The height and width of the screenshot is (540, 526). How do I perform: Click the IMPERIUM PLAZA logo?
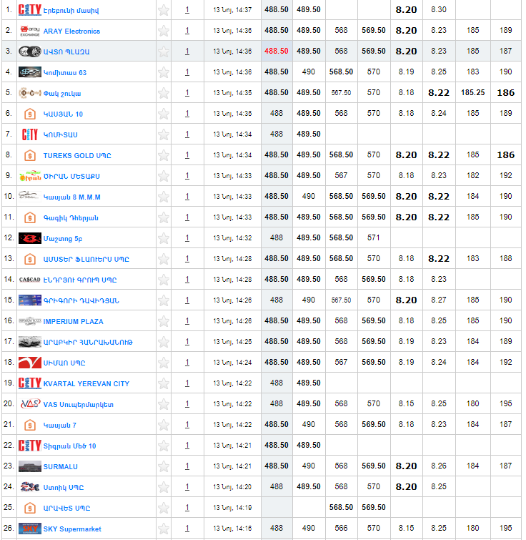[x=29, y=321]
